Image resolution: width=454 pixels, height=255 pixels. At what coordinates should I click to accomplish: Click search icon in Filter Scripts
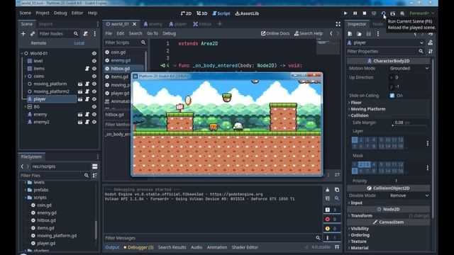(143, 42)
